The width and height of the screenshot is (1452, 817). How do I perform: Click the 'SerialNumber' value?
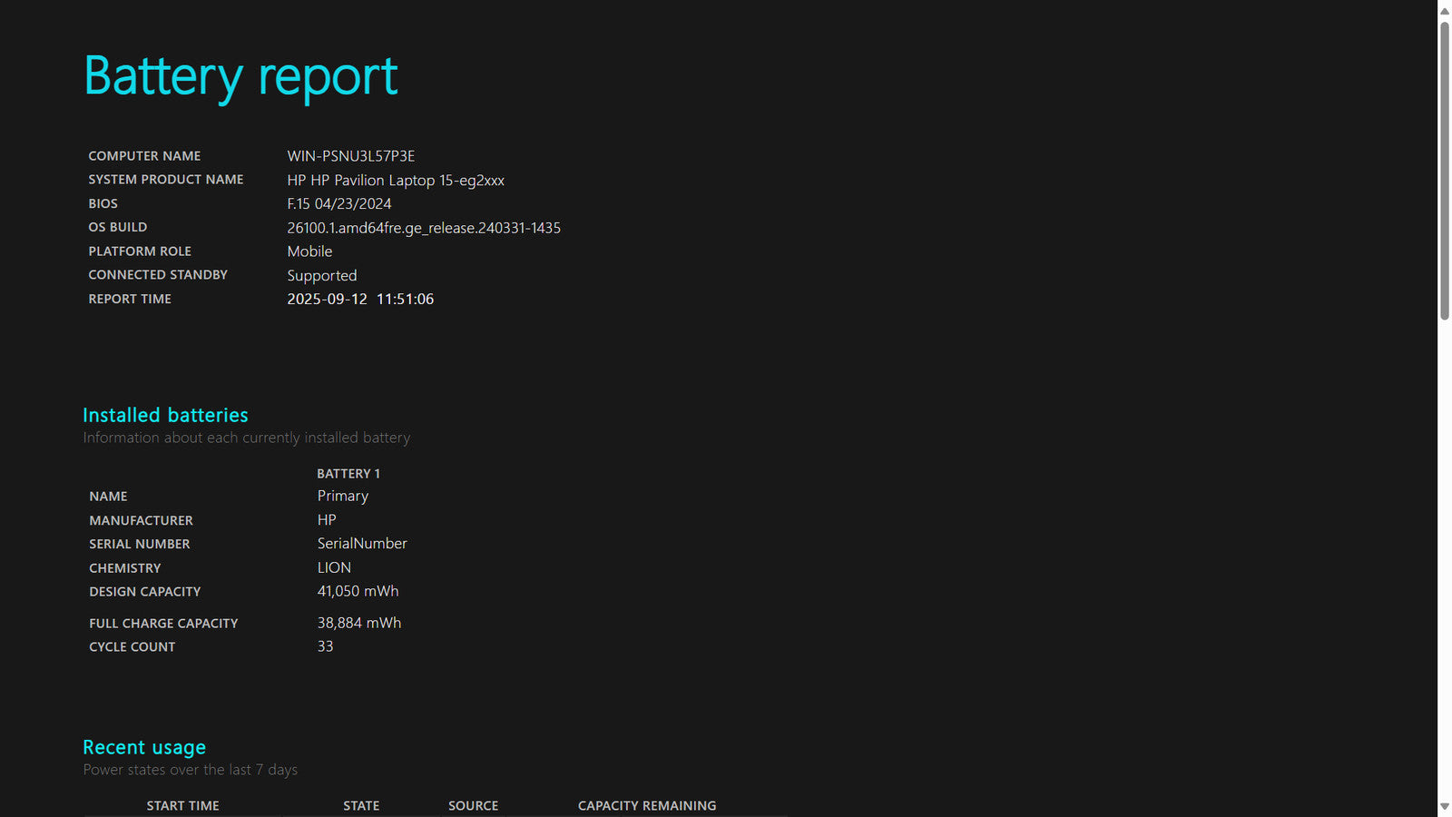click(x=362, y=544)
